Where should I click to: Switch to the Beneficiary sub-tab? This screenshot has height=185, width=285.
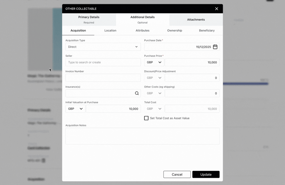point(207,30)
